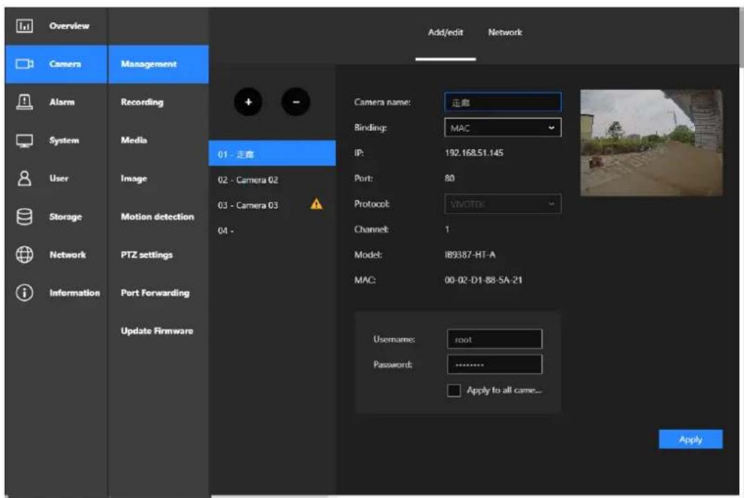This screenshot has height=498, width=744.
Task: Click the System monitor icon
Action: 24,141
